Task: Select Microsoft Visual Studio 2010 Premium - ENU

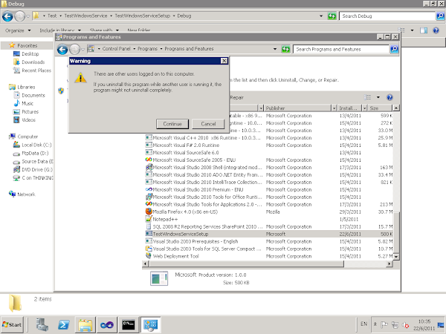Action: point(269,190)
